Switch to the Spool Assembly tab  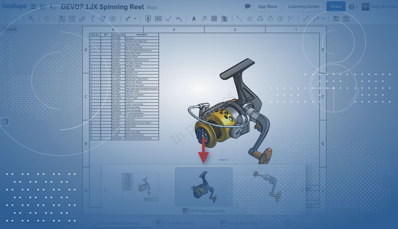pyautogui.click(x=243, y=223)
